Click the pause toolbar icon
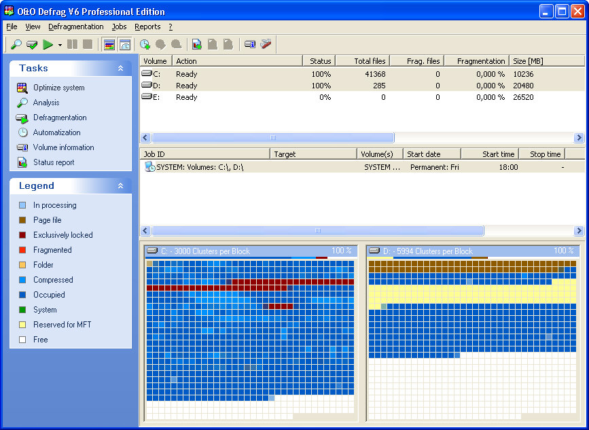 click(72, 44)
